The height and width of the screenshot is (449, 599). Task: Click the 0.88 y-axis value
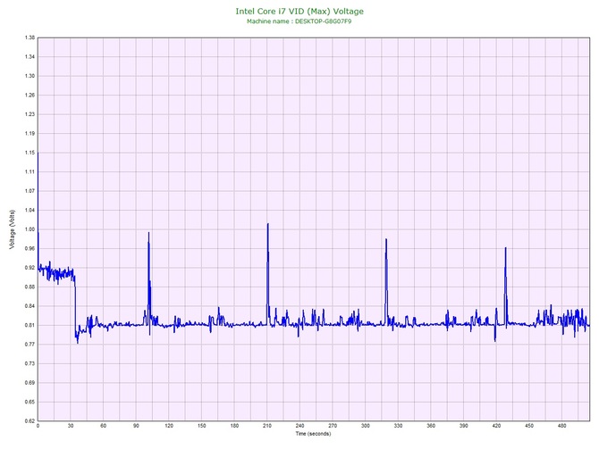[x=30, y=287]
